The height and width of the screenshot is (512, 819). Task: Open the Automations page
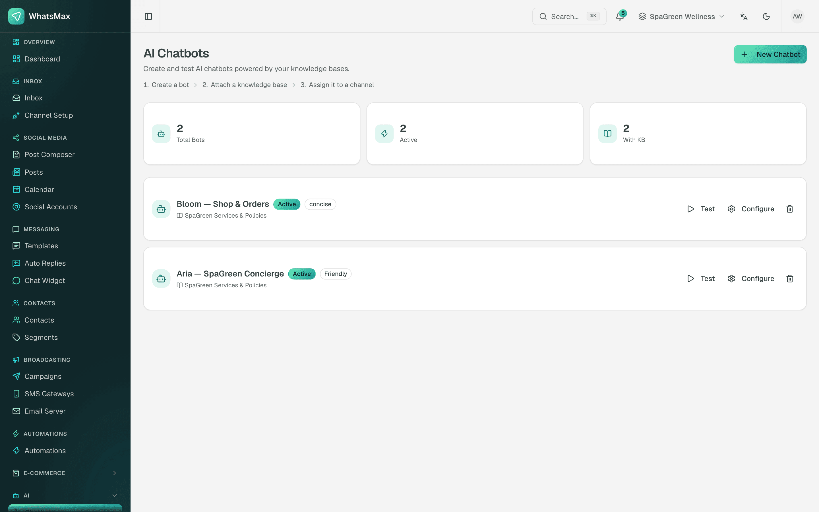tap(65, 451)
